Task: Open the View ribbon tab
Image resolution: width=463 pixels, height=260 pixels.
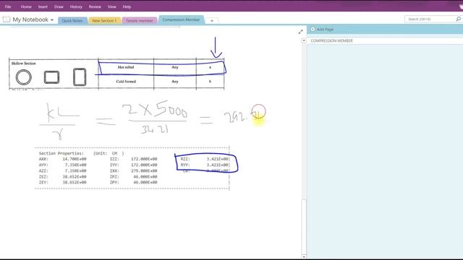Action: 112,6
